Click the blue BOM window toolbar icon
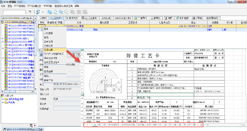This screenshot has height=131, width=247. pos(38,12)
